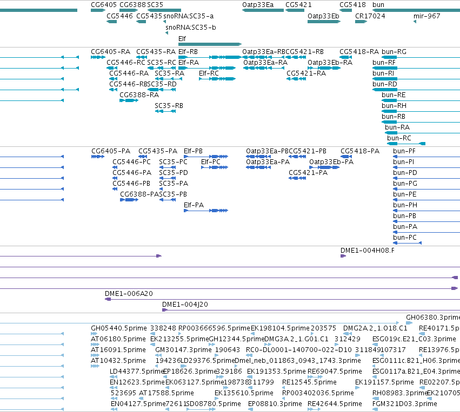Image resolution: width=460 pixels, height=412 pixels.
Task: Select the RE42644.5prime EST label
Action: [335, 404]
